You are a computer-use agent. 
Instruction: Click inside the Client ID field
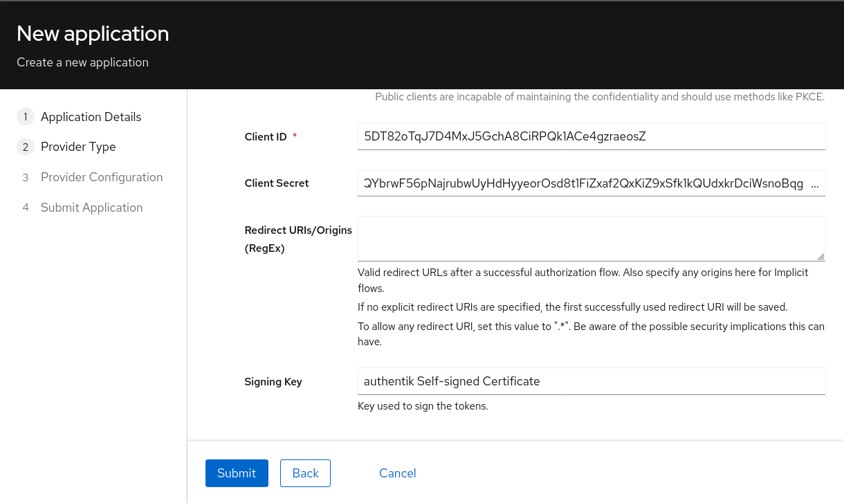click(x=591, y=136)
